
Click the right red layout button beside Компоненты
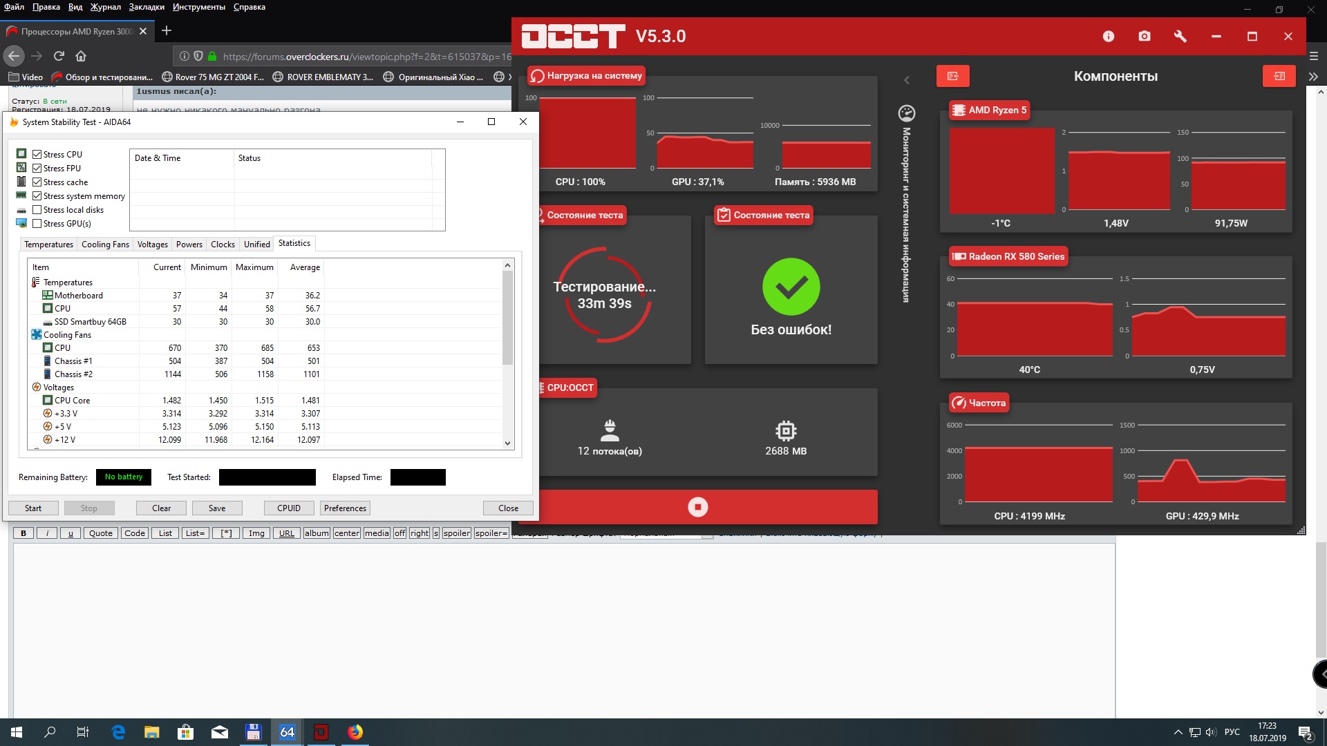pyautogui.click(x=1279, y=76)
